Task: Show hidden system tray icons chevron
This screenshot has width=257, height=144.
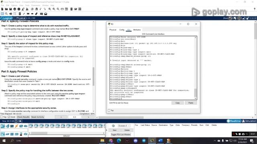Action: coord(215,140)
